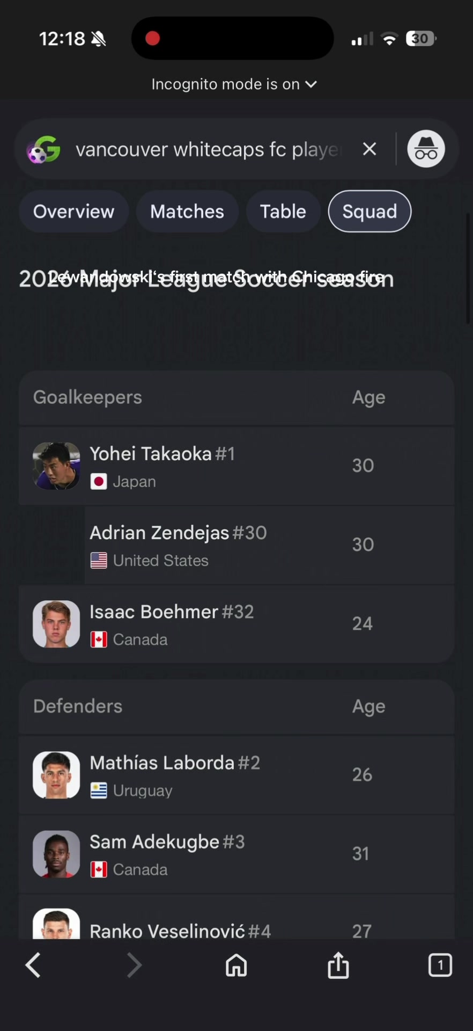Tap Isaac Boehmer's photo thumbnail
This screenshot has width=473, height=1031.
(56, 624)
